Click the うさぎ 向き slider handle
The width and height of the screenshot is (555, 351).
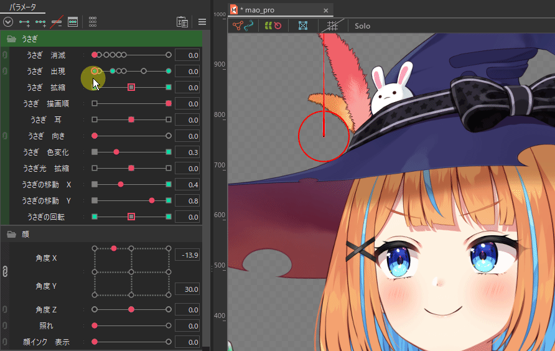[95, 136]
